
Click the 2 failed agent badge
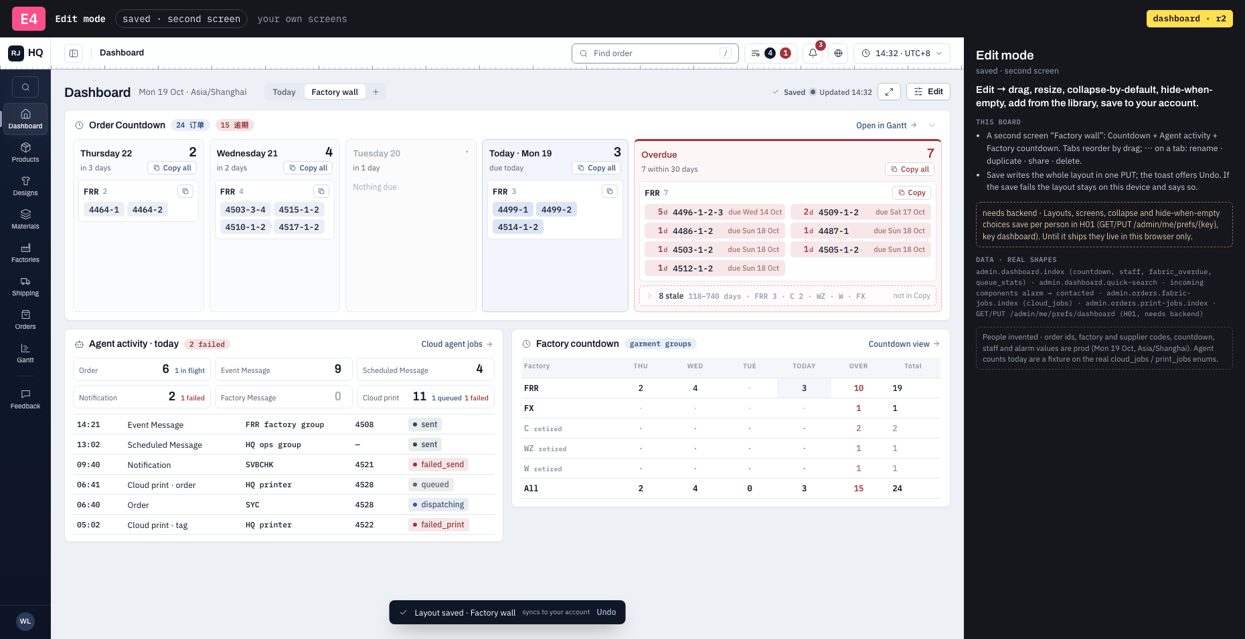[207, 344]
